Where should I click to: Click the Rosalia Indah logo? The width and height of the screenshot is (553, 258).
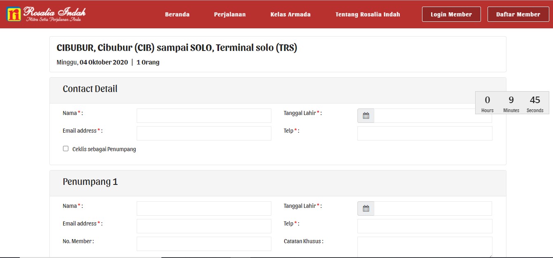pyautogui.click(x=46, y=14)
